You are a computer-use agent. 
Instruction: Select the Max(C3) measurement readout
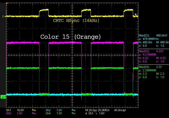[153, 51]
